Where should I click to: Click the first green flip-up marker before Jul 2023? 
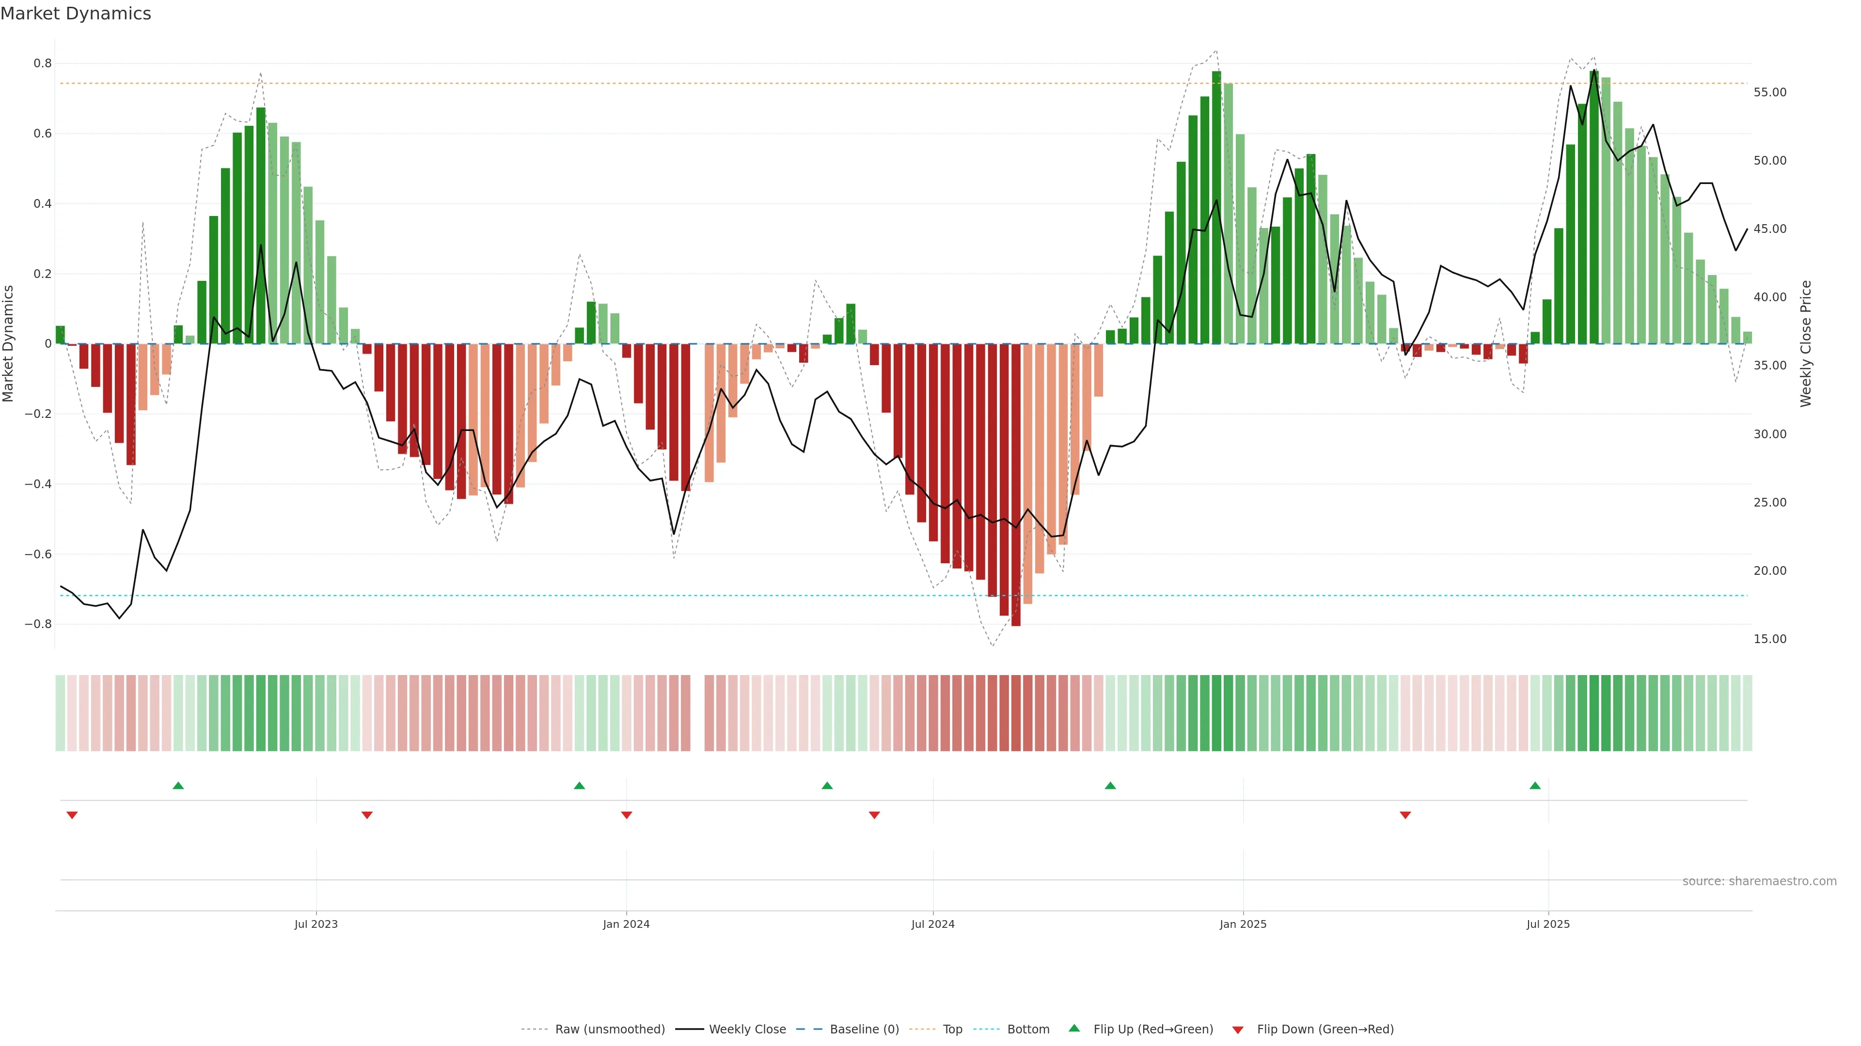coord(178,785)
